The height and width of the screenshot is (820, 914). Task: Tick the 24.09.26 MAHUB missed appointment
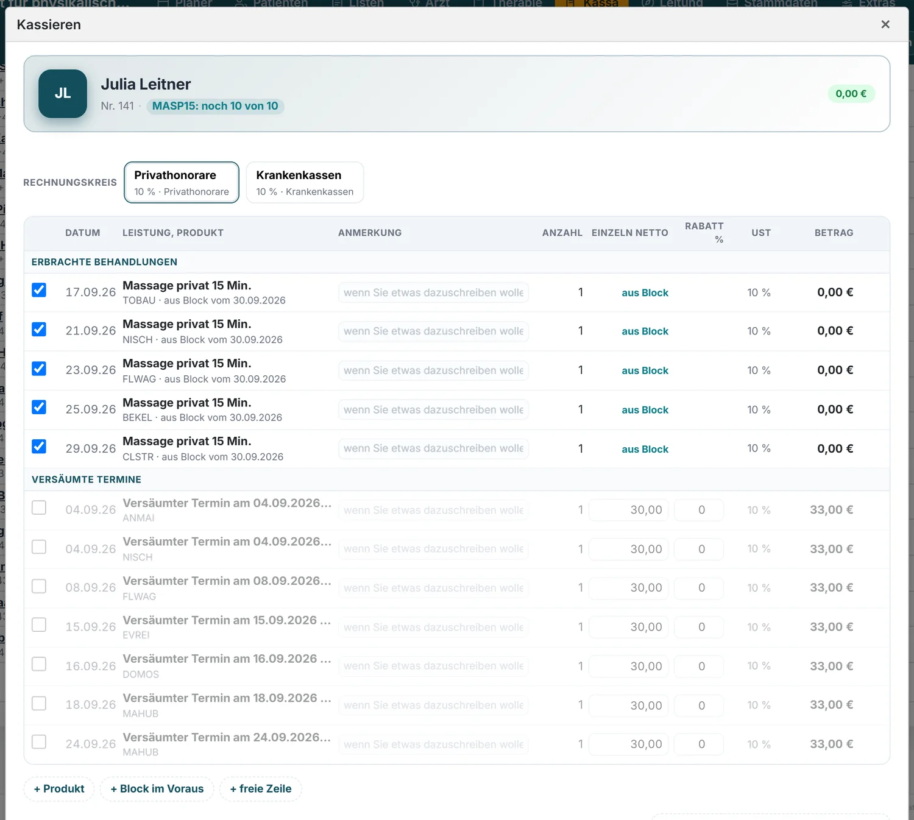coord(39,742)
